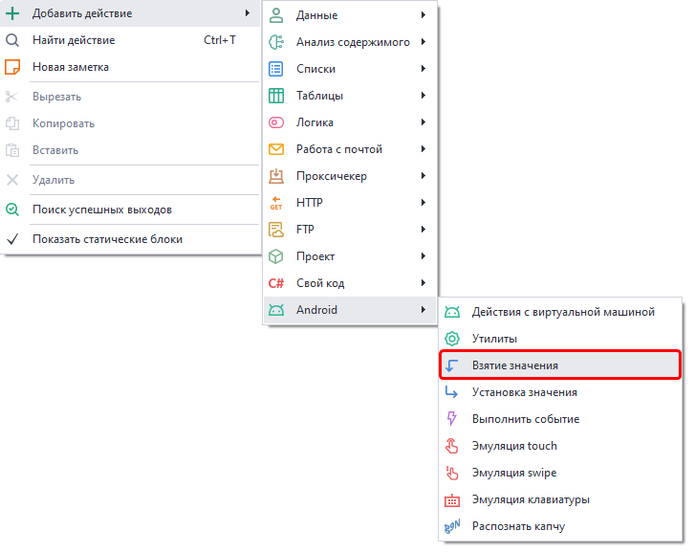Image resolution: width=694 pixels, height=553 pixels.
Task: Click the lightning icon for Выполнить событие
Action: click(452, 419)
